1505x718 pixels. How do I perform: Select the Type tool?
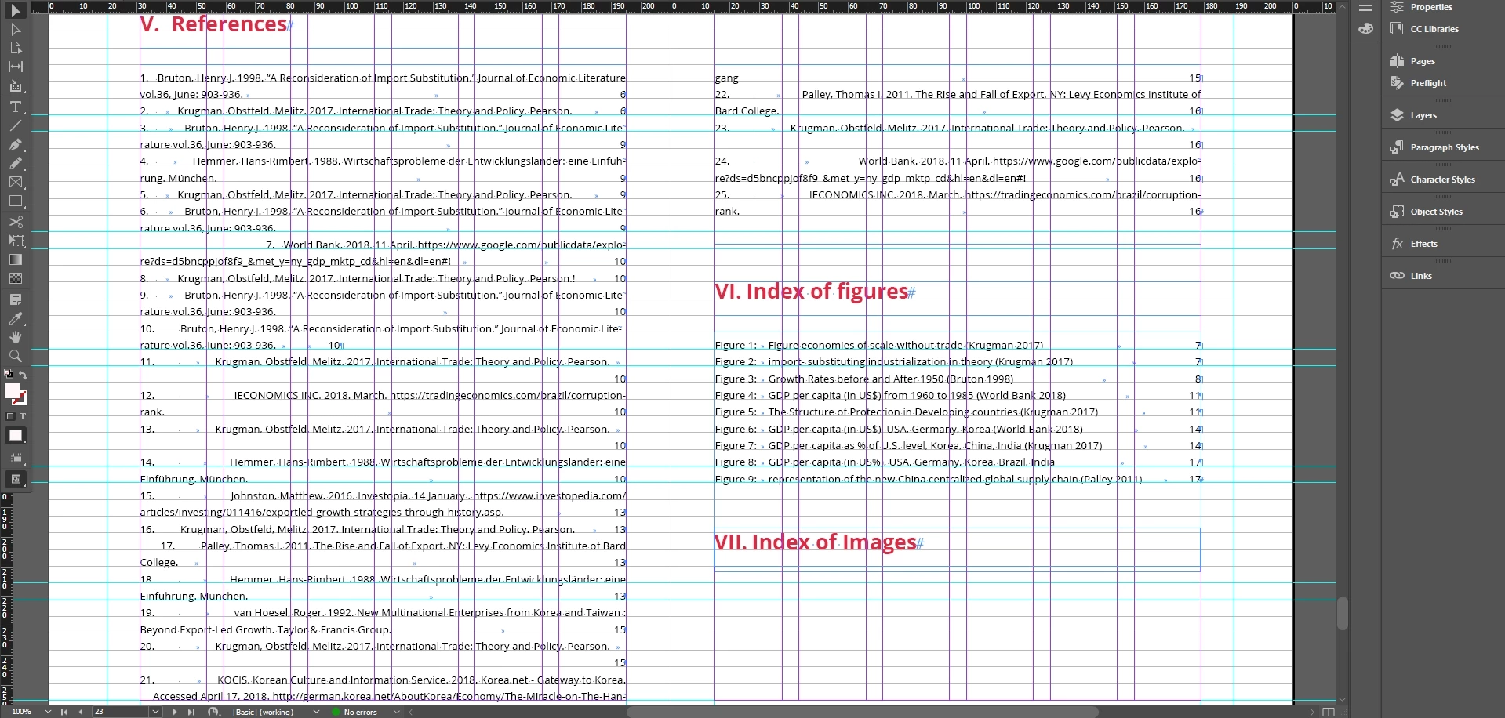coord(15,107)
